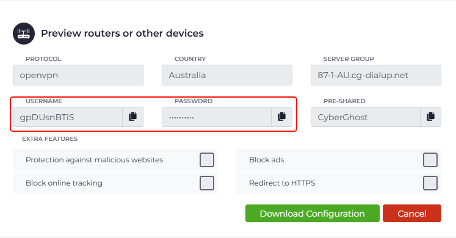Tick the Block ads checkbox

click(430, 160)
